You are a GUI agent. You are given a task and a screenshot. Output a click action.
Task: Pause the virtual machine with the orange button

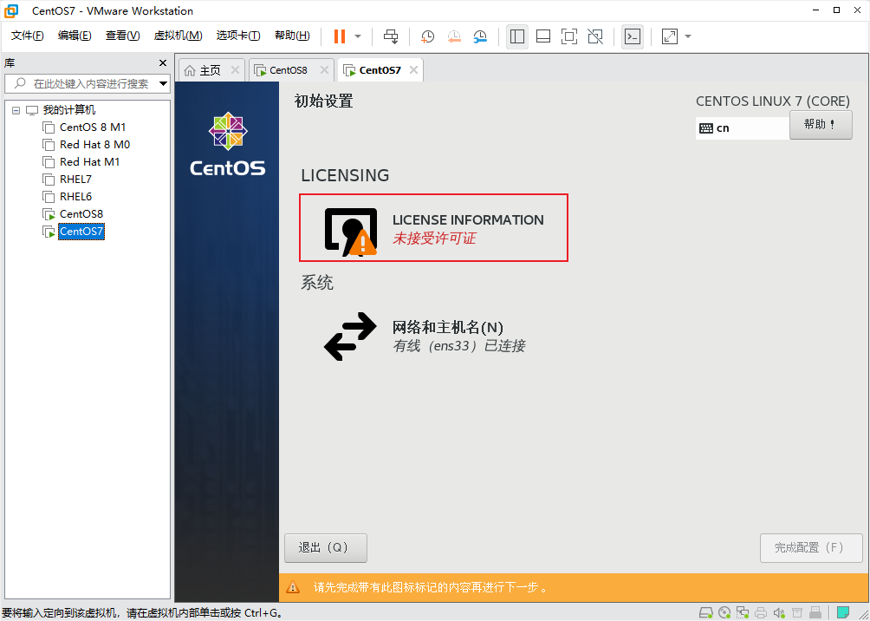(x=339, y=36)
